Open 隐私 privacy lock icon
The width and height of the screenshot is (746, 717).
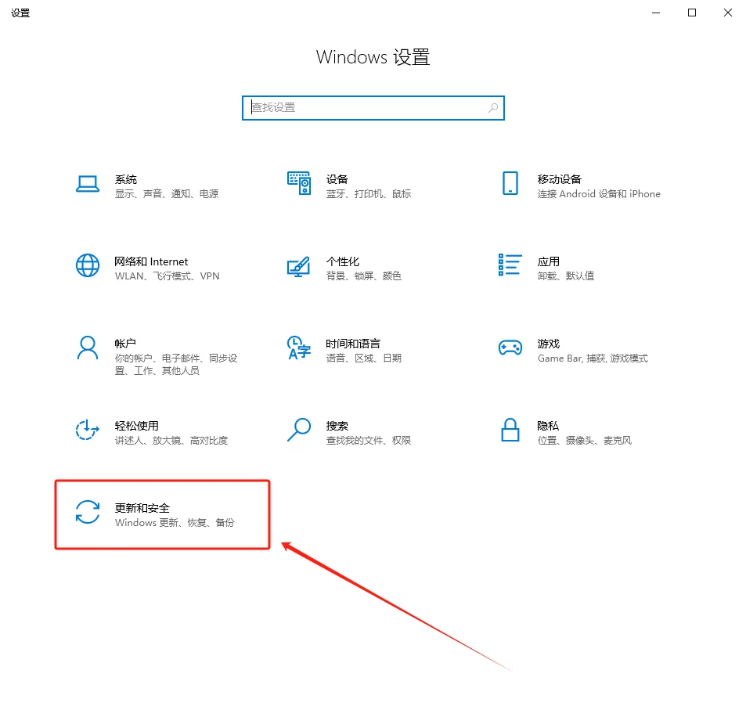[510, 431]
